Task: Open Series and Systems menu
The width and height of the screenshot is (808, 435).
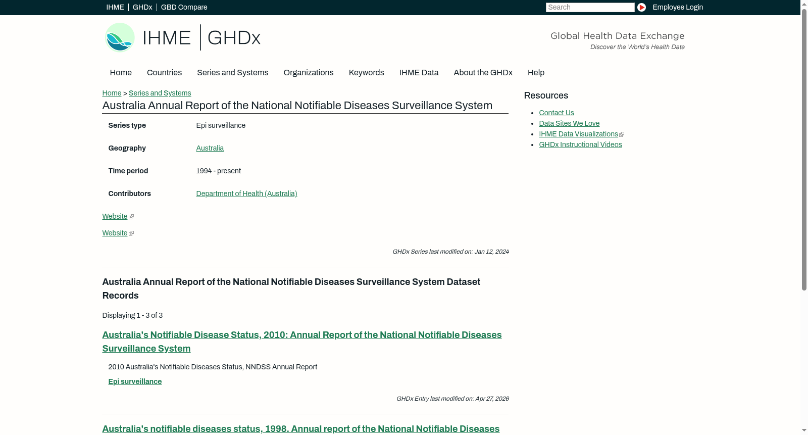Action: pyautogui.click(x=232, y=73)
